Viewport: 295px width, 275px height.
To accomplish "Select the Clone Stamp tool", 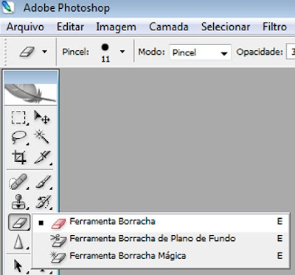I will pos(18,202).
